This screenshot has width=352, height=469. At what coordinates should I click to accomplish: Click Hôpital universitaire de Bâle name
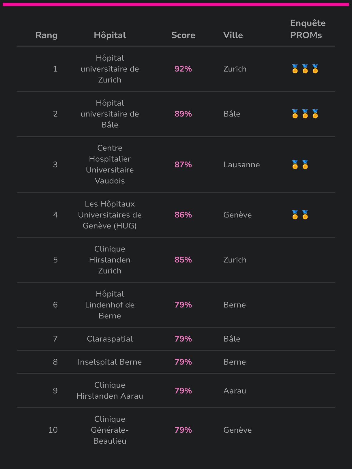click(110, 114)
